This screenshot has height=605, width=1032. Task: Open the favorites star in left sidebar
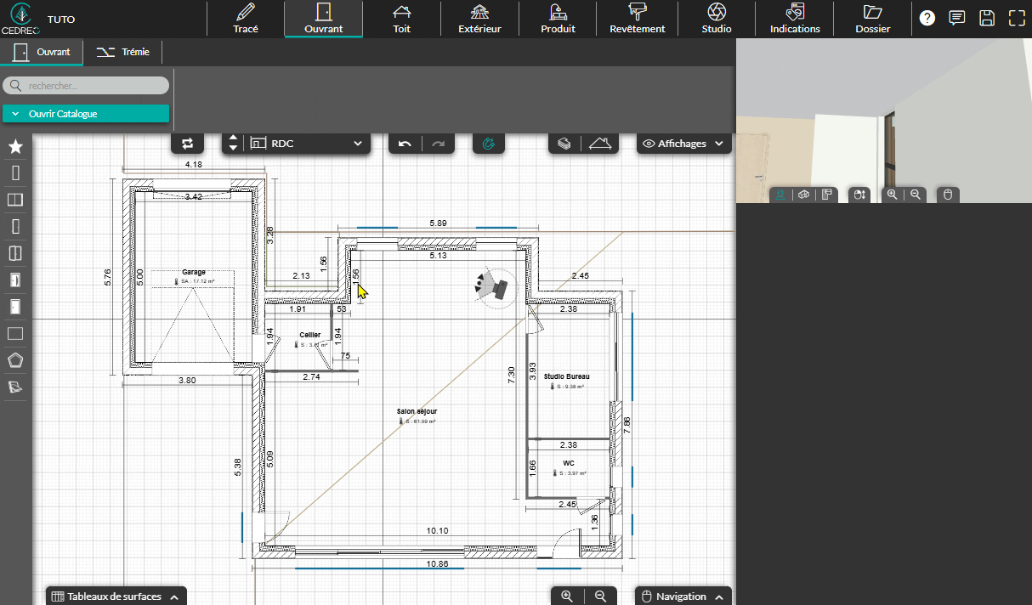click(x=15, y=147)
